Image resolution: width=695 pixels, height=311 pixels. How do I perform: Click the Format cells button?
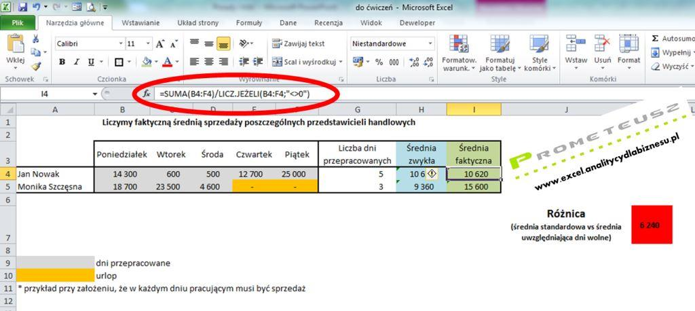[628, 52]
